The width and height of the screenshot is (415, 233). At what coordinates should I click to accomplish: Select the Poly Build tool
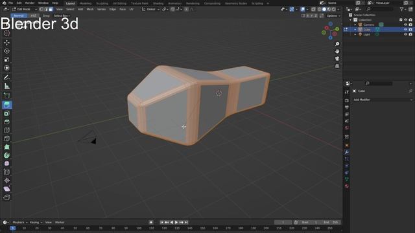pos(7,147)
